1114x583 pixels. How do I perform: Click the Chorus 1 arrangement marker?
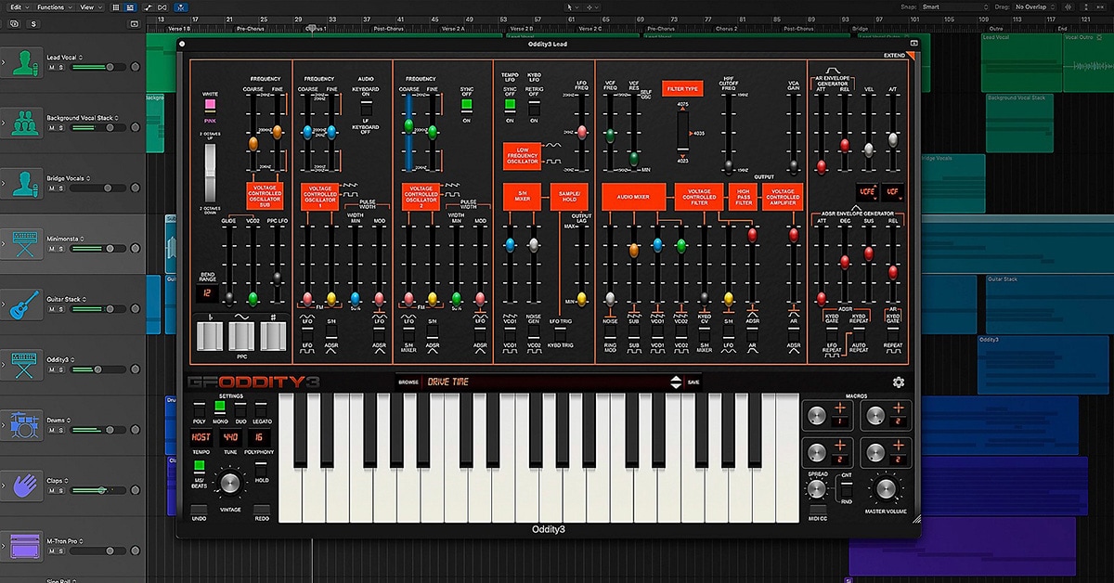click(318, 29)
